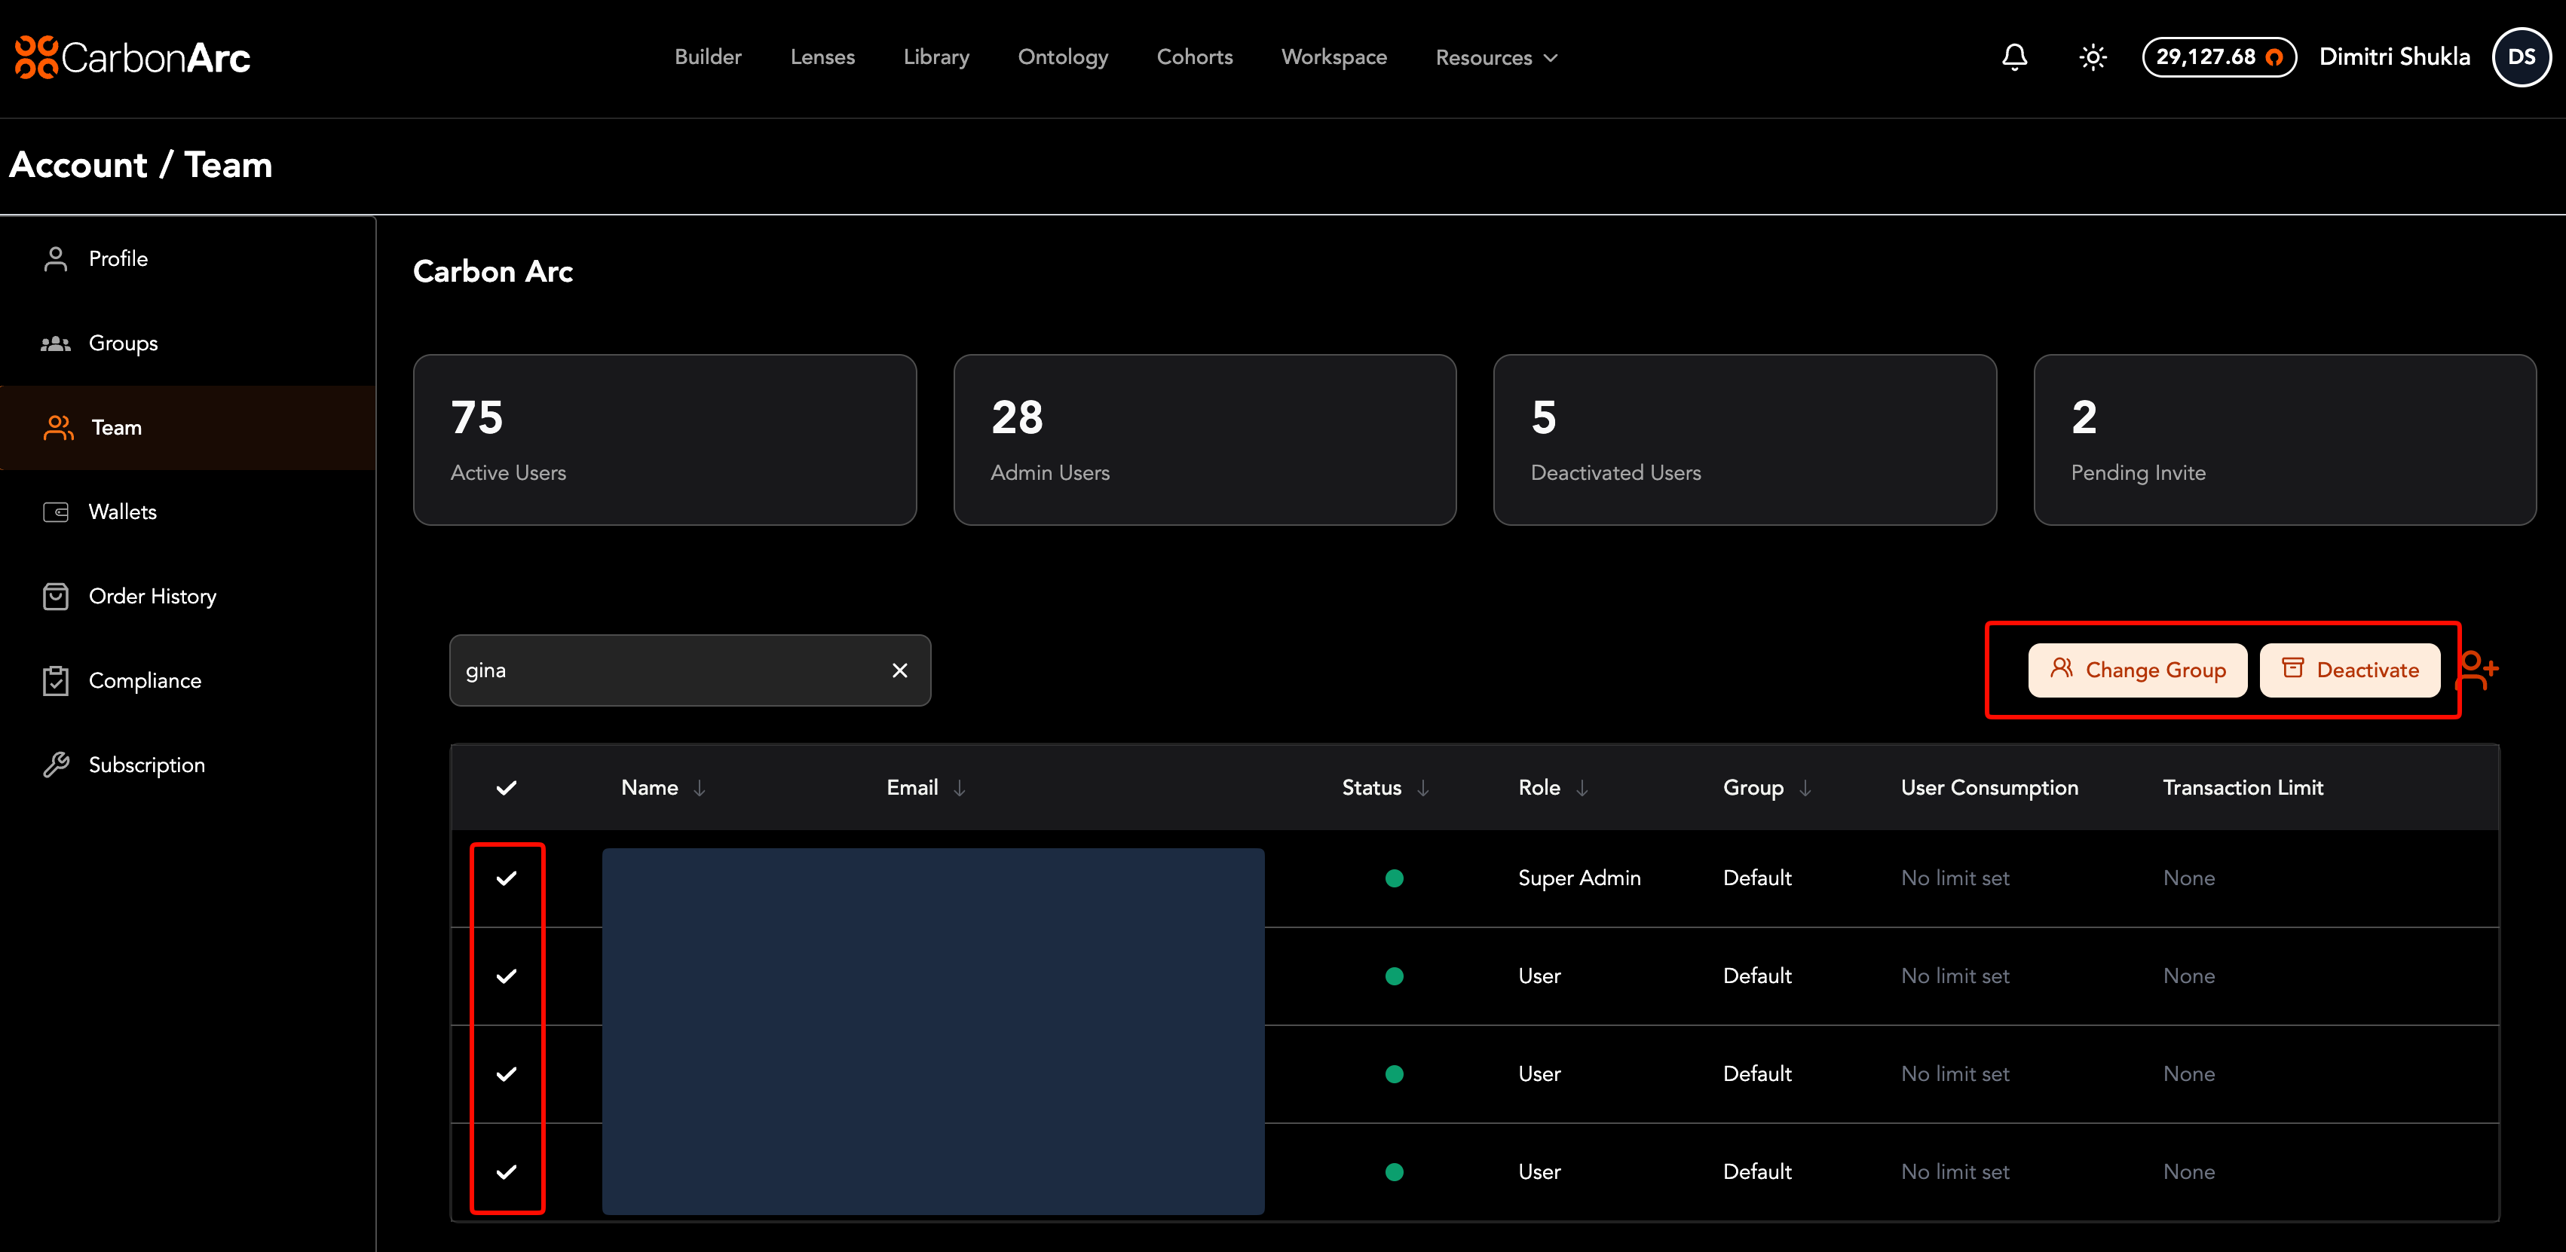Go to Groups in sidebar
2566x1252 pixels.
123,344
